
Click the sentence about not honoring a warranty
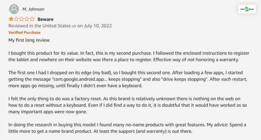pos(196,60)
